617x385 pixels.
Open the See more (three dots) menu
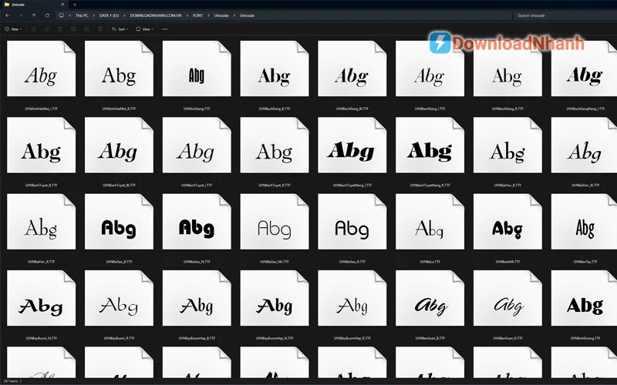pyautogui.click(x=165, y=29)
